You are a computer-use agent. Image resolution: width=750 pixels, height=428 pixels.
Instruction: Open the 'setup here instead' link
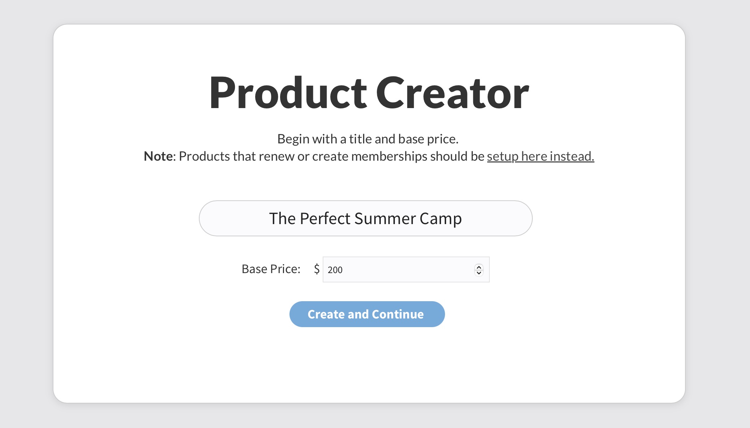tap(540, 156)
